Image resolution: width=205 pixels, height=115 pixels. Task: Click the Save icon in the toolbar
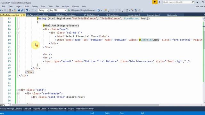(19, 10)
